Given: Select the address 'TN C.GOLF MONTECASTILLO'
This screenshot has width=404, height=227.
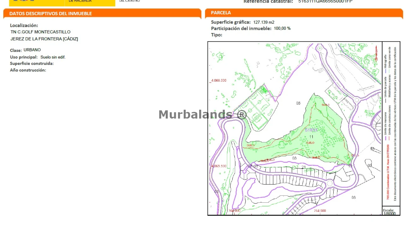Looking at the screenshot, I should point(40,32).
